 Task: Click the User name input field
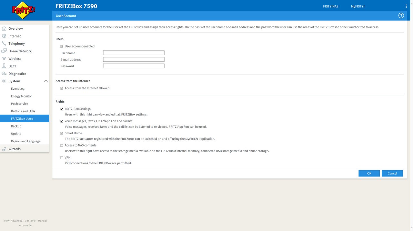pyautogui.click(x=134, y=53)
